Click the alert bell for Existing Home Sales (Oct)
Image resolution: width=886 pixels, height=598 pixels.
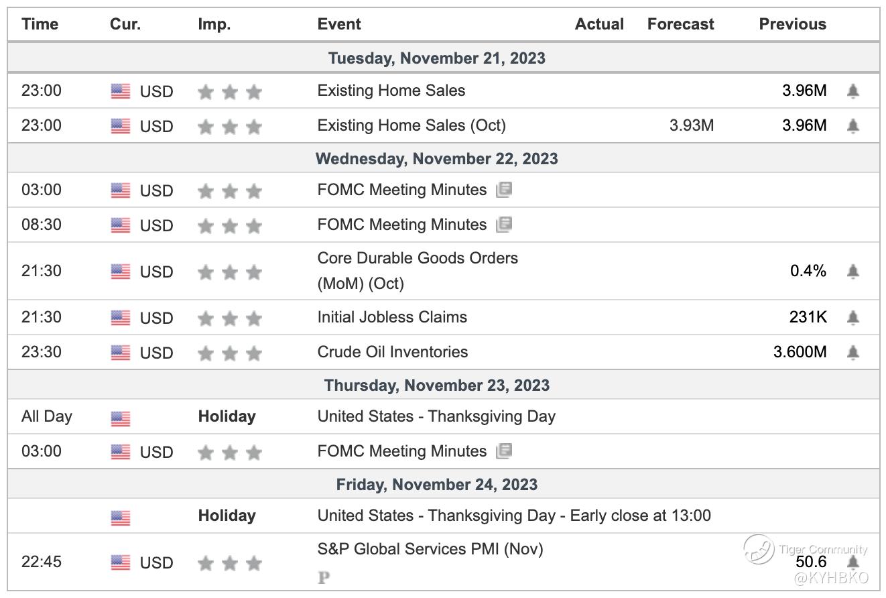pyautogui.click(x=852, y=125)
